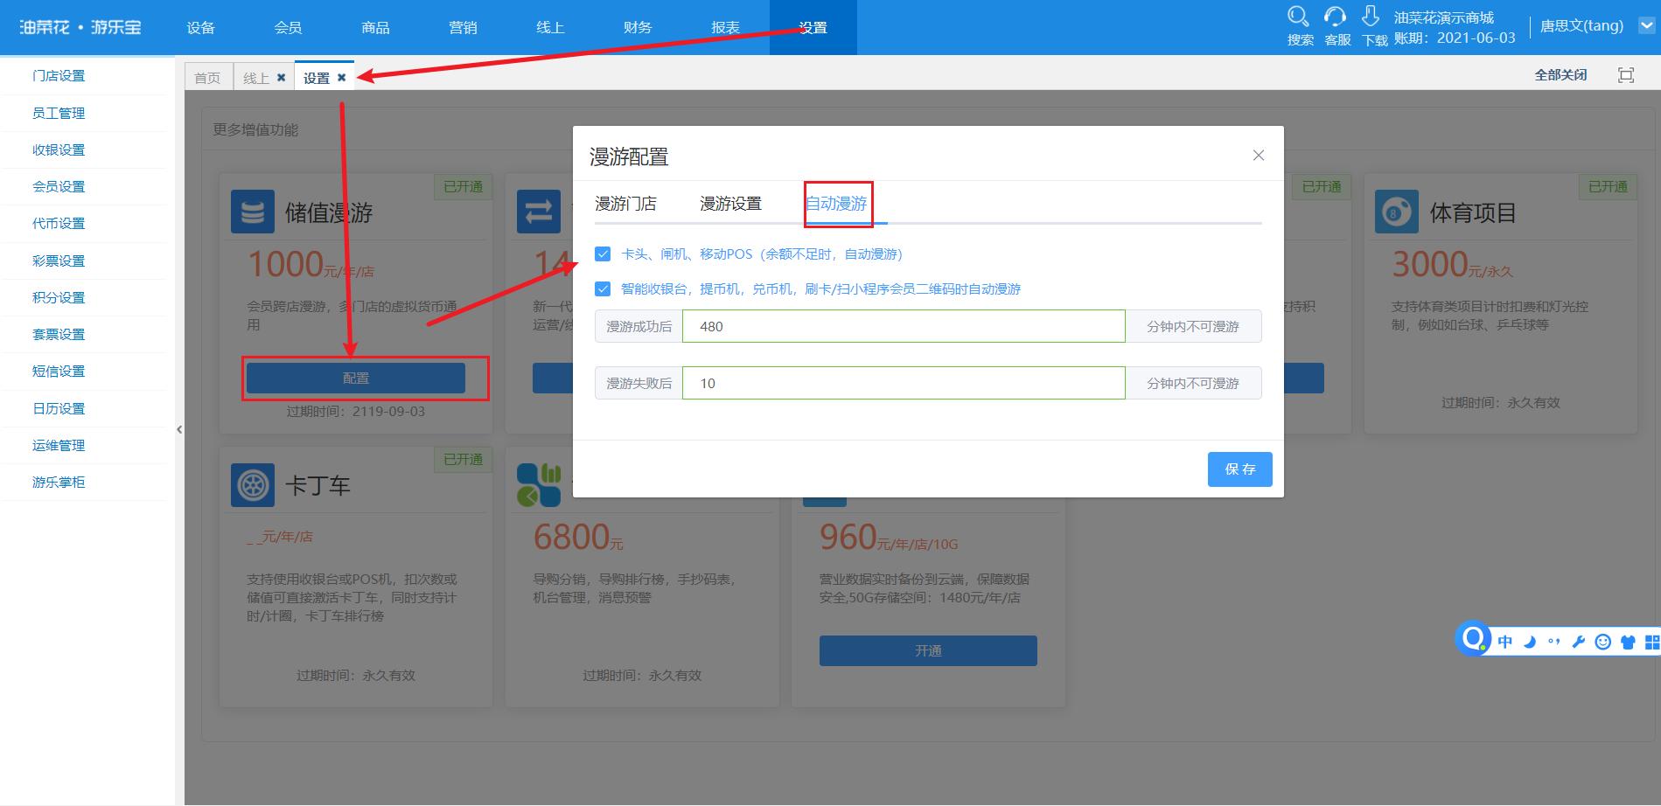Image resolution: width=1661 pixels, height=806 pixels.
Task: Open the 商品 top menu
Action: pyautogui.click(x=375, y=27)
